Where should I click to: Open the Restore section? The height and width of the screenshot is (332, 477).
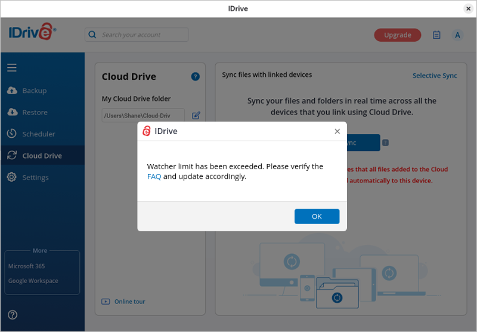tap(35, 113)
